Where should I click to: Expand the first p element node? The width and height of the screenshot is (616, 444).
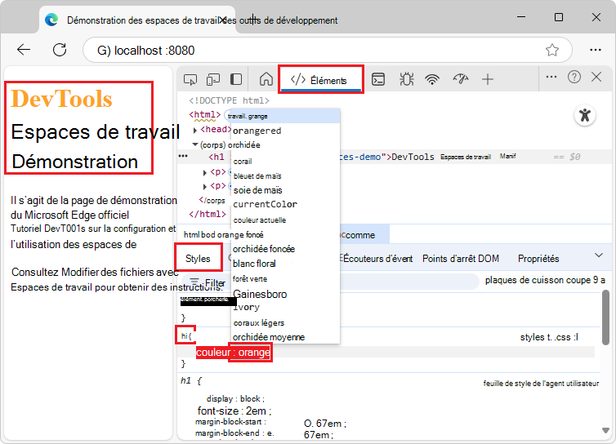[x=205, y=173]
